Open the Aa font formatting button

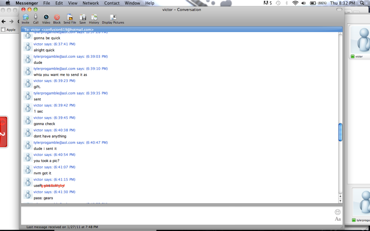tap(338, 219)
